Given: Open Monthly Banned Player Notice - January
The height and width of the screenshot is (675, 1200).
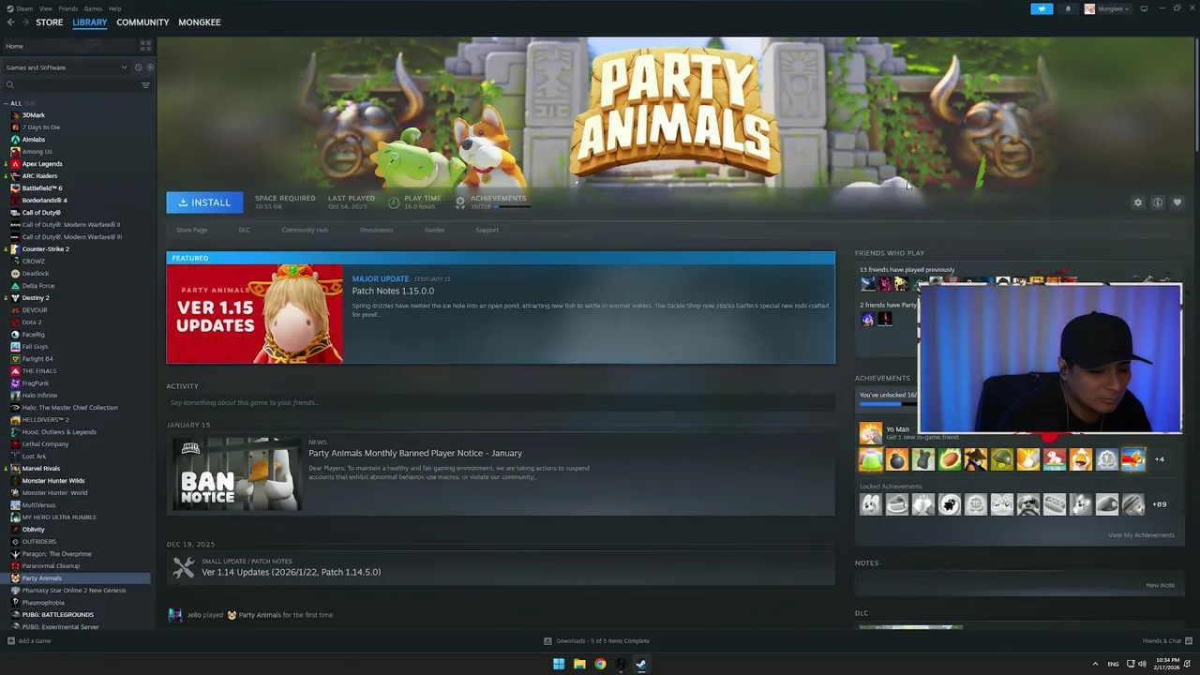Looking at the screenshot, I should click(415, 453).
